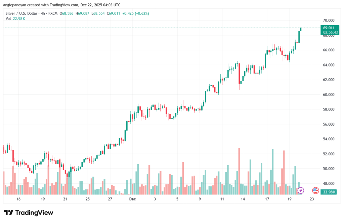Click the TradingView logo at the bottom
Viewport: 344px width, 222px height.
tap(28, 213)
